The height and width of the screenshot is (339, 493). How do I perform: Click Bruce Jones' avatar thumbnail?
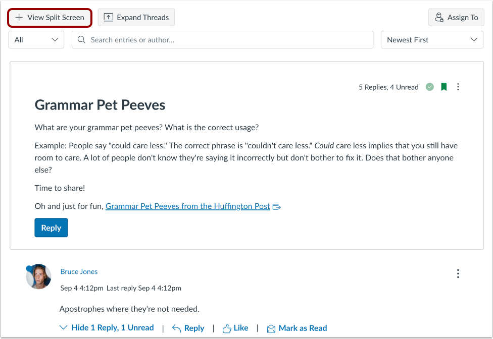point(38,277)
